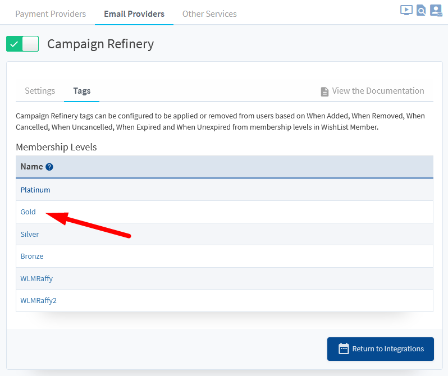Click the Name column help icon
448x376 pixels.
click(x=49, y=167)
